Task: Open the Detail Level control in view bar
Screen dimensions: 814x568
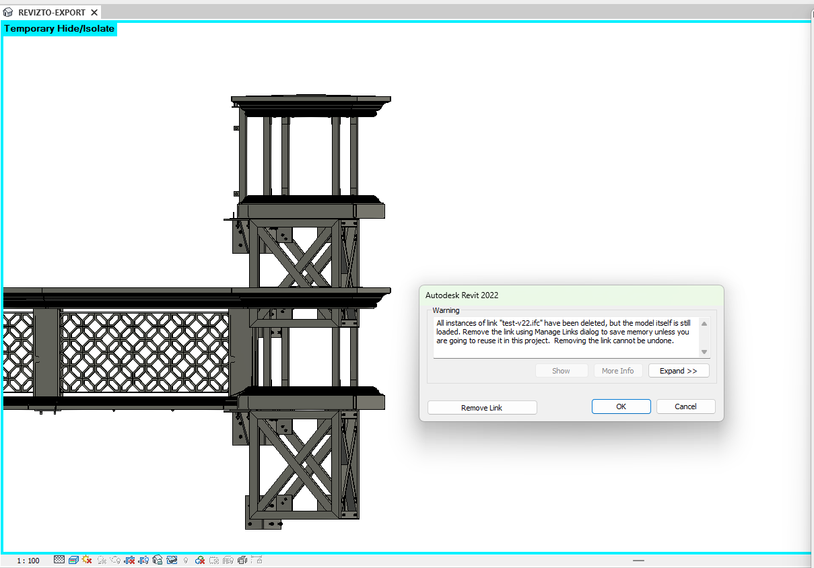Action: coord(59,560)
